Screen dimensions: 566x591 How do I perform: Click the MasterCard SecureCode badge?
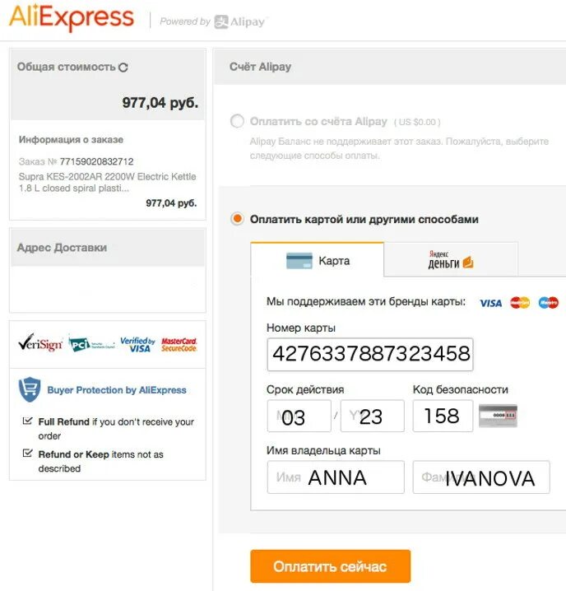pos(179,344)
